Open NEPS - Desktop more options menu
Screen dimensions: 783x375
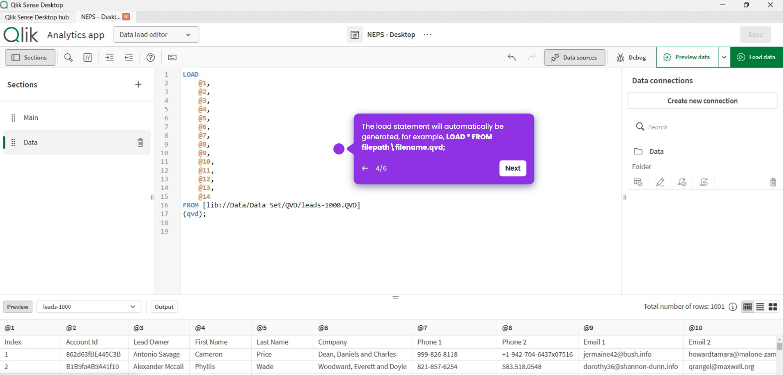click(x=428, y=35)
